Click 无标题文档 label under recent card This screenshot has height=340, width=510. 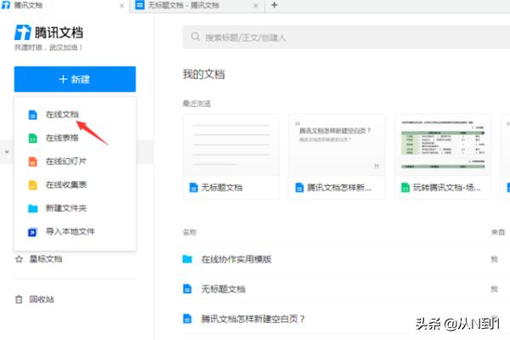222,188
